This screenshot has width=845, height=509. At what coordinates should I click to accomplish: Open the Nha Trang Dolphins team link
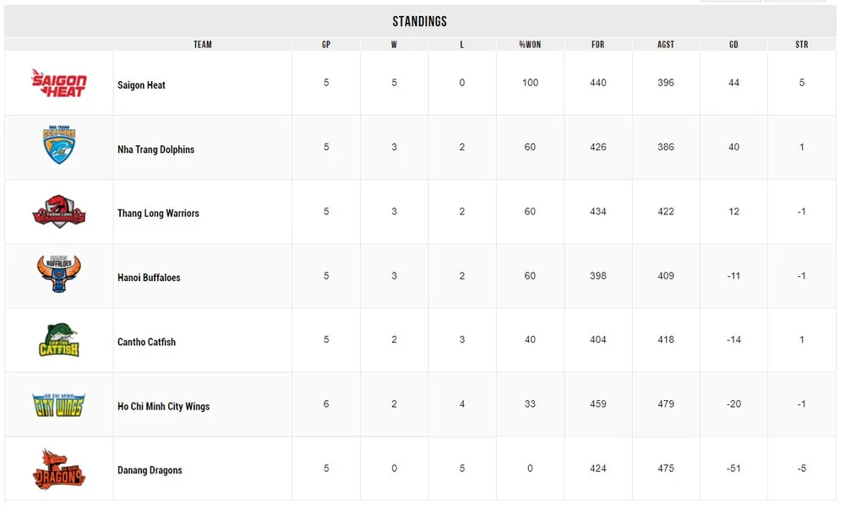[155, 149]
